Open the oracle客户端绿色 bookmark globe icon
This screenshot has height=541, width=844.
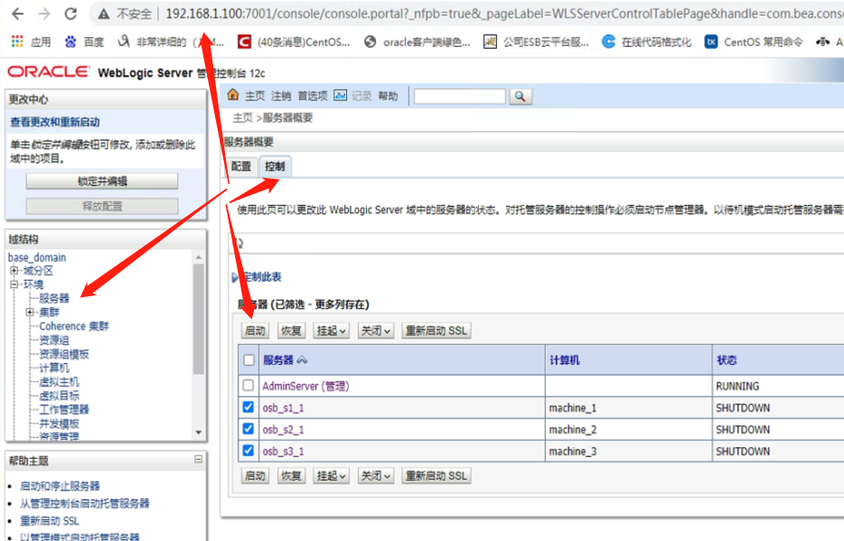pyautogui.click(x=370, y=42)
